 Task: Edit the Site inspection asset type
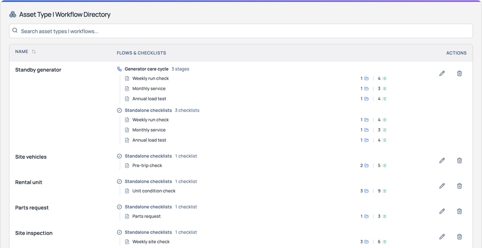coord(442,237)
